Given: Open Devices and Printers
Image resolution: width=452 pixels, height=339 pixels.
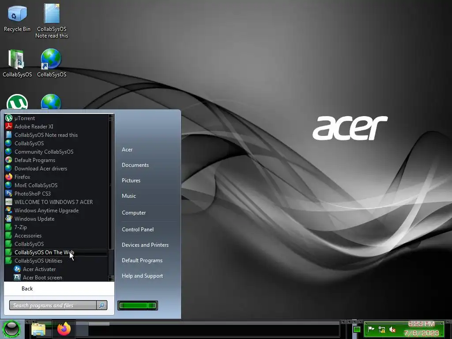Looking at the screenshot, I should (145, 245).
